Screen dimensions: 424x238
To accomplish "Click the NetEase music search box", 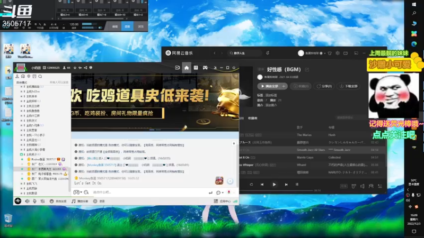I will click(245, 53).
